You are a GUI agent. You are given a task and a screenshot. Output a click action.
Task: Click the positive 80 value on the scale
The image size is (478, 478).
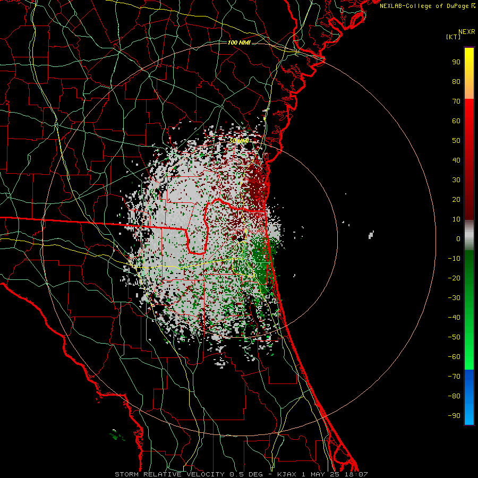pyautogui.click(x=456, y=82)
